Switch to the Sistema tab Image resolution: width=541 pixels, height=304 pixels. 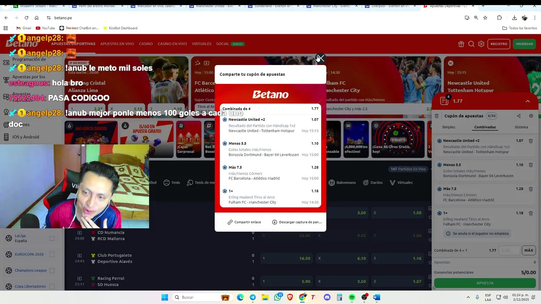click(521, 127)
